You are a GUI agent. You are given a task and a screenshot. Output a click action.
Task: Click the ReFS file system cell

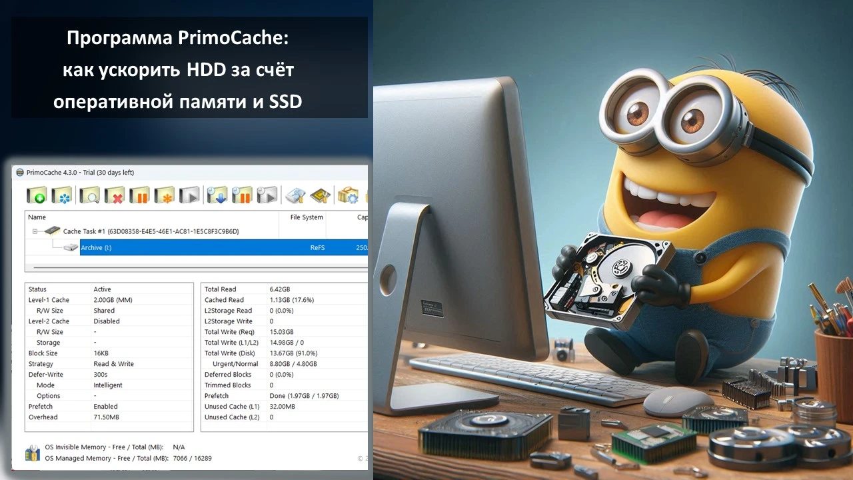(x=317, y=248)
